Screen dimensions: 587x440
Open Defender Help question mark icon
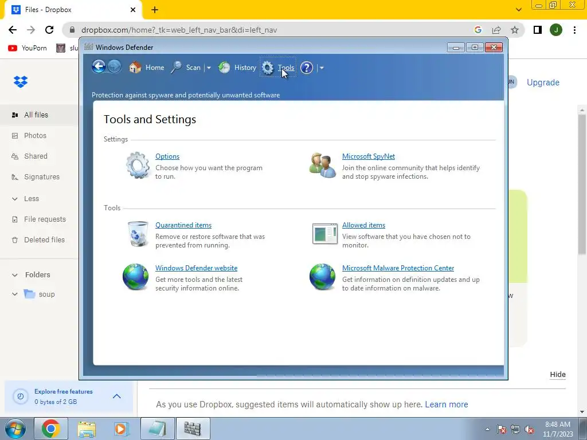[x=307, y=68]
